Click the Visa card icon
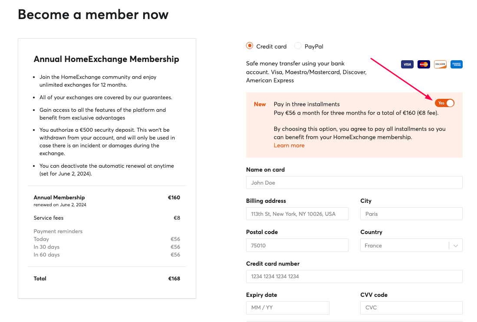Viewport: 477px width, 322px height. tap(407, 65)
